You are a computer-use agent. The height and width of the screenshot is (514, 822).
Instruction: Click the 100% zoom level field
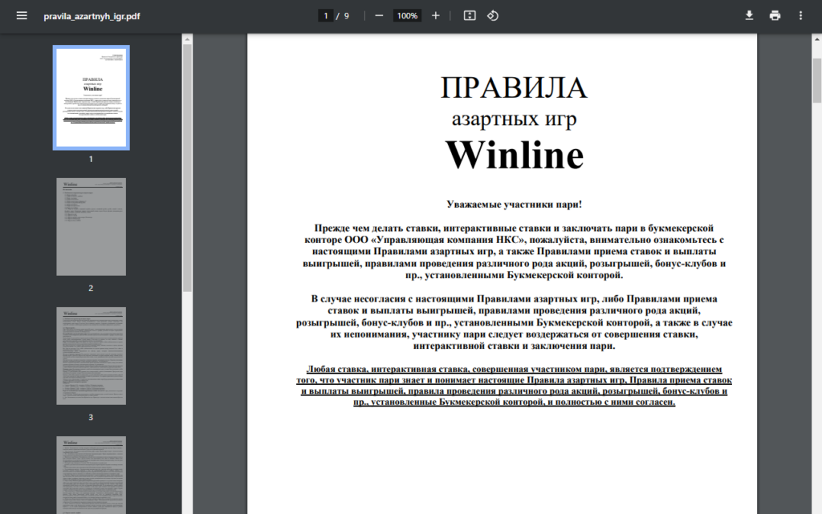[x=407, y=16]
